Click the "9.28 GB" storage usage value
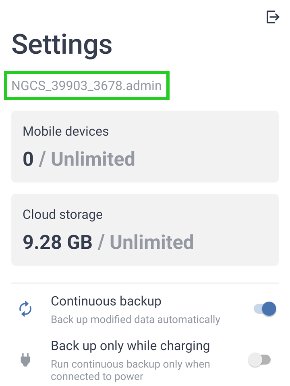Image resolution: width=290 pixels, height=386 pixels. click(58, 242)
